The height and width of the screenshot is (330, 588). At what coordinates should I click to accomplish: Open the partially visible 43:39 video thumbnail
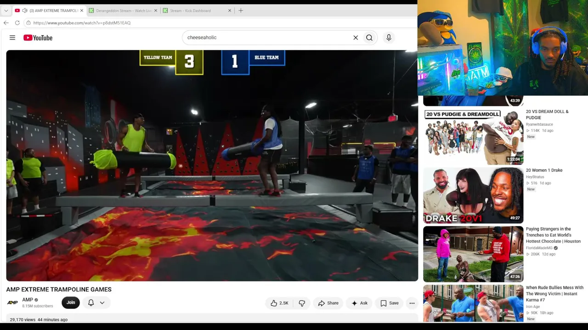pos(473,101)
